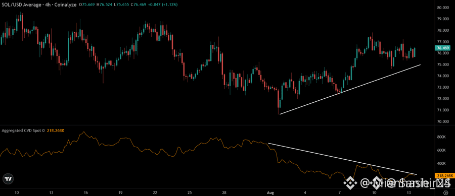Click the 218.268K value beside the CVD label

56,130
